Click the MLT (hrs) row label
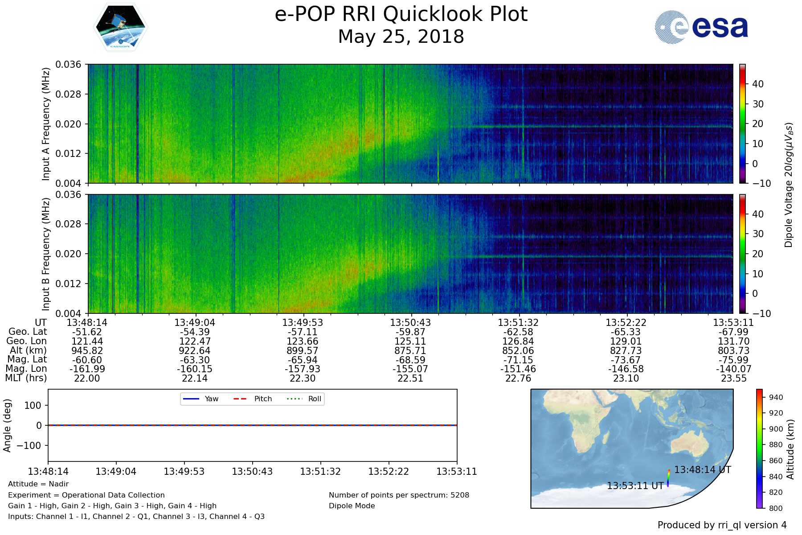 (x=26, y=378)
